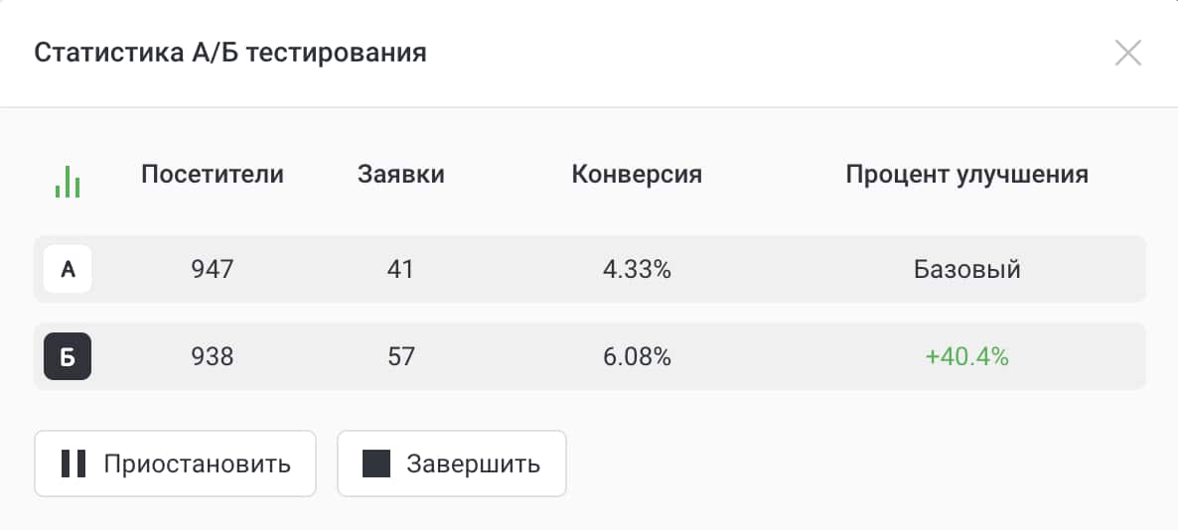This screenshot has height=530, width=1178.
Task: Click variant A leads value 41
Action: 401,269
